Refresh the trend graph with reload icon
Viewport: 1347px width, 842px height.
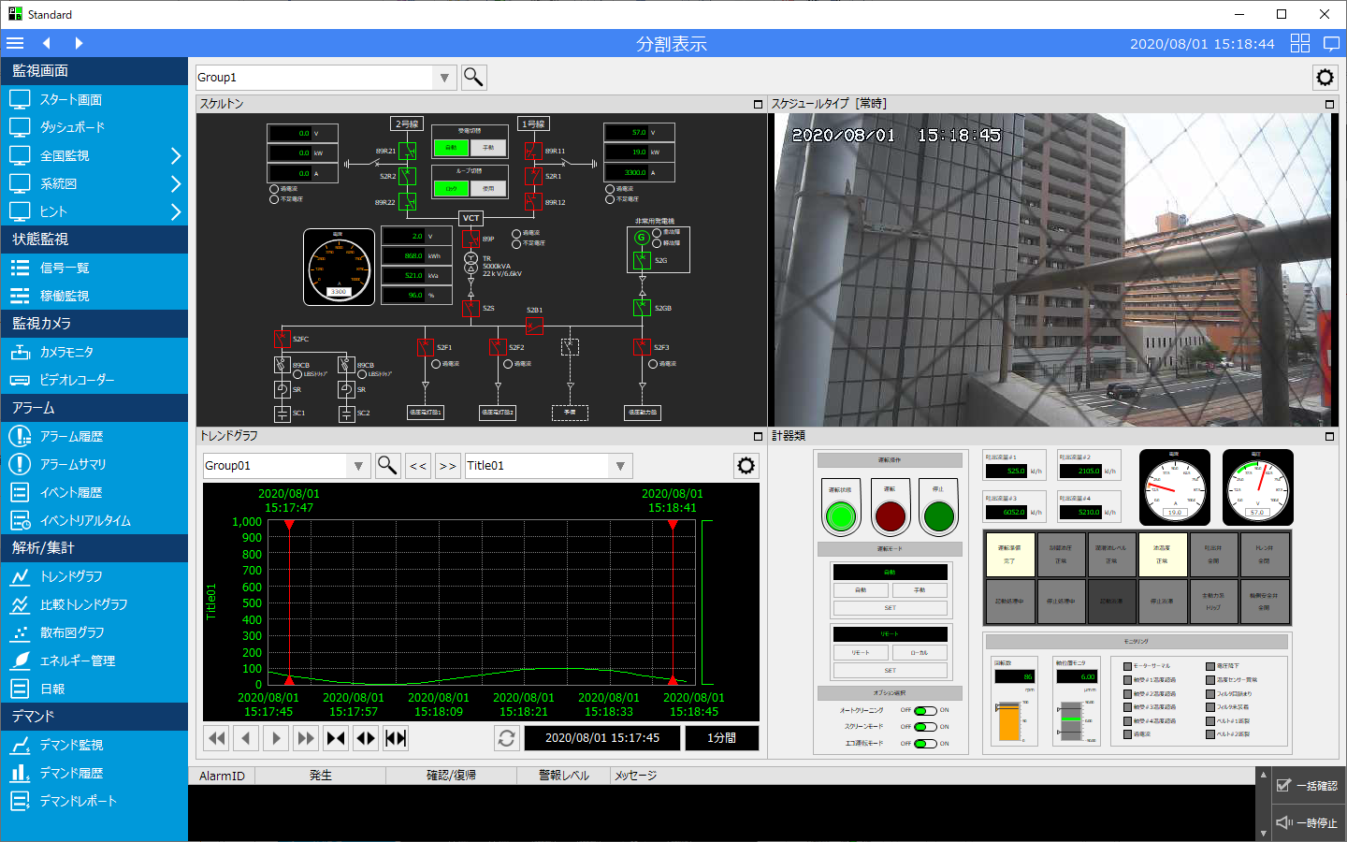[x=507, y=738]
